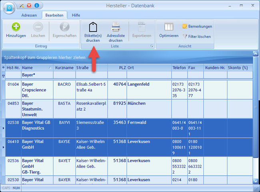
Task: Clear filters with Filter löschen
Action: tap(197, 36)
